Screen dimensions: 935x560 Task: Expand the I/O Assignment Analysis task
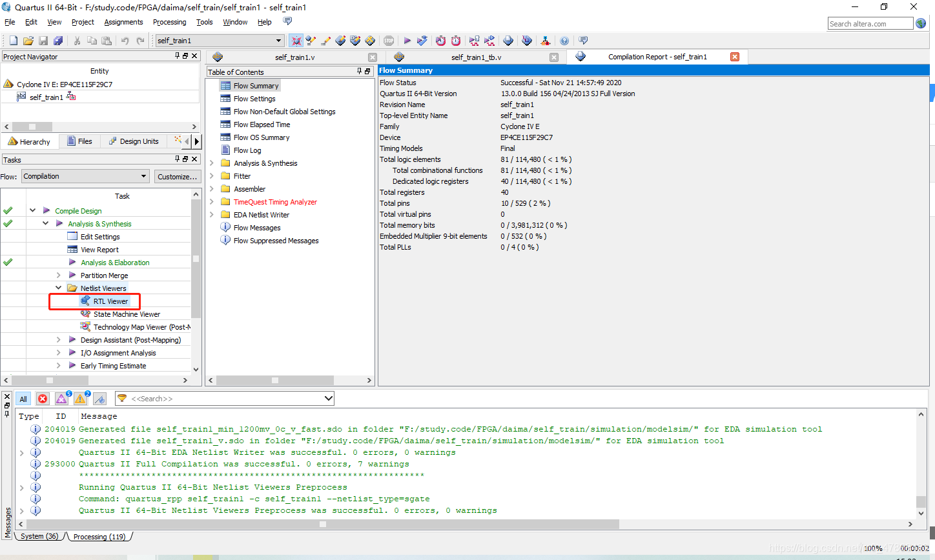point(58,353)
